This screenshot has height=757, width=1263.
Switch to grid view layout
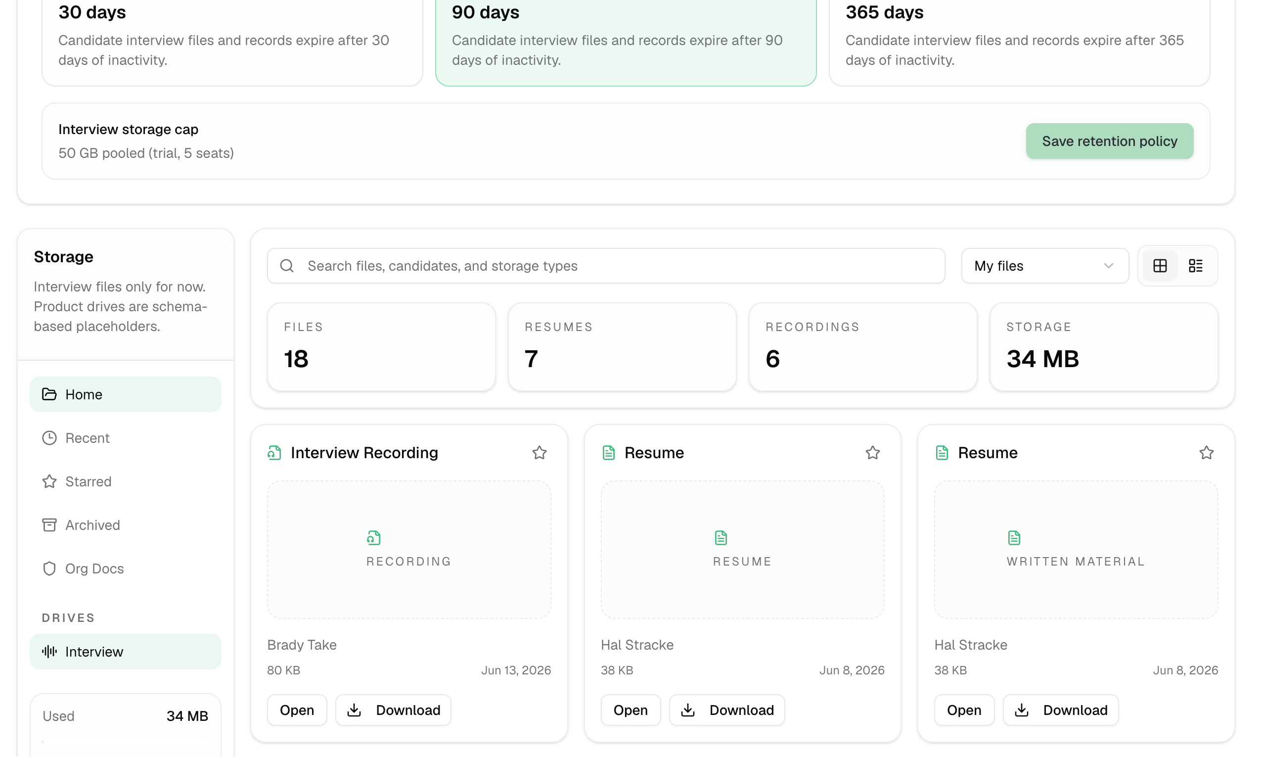[x=1160, y=266]
